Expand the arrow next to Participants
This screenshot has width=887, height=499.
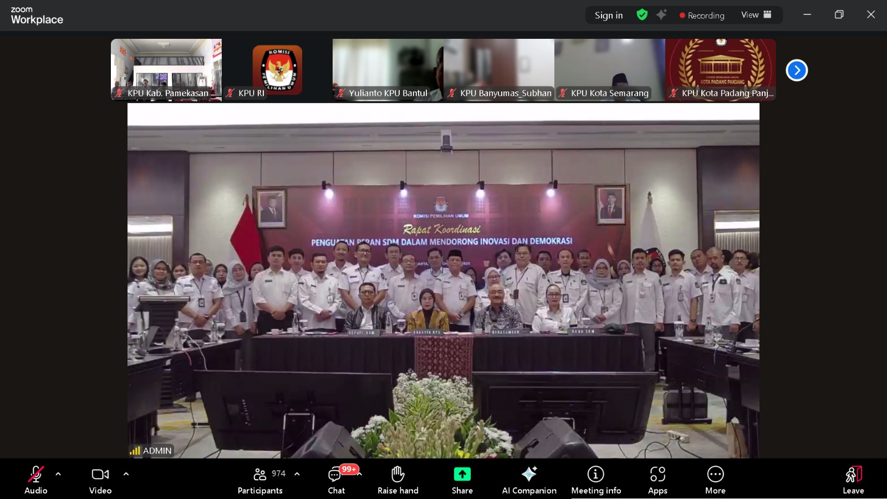coord(297,474)
